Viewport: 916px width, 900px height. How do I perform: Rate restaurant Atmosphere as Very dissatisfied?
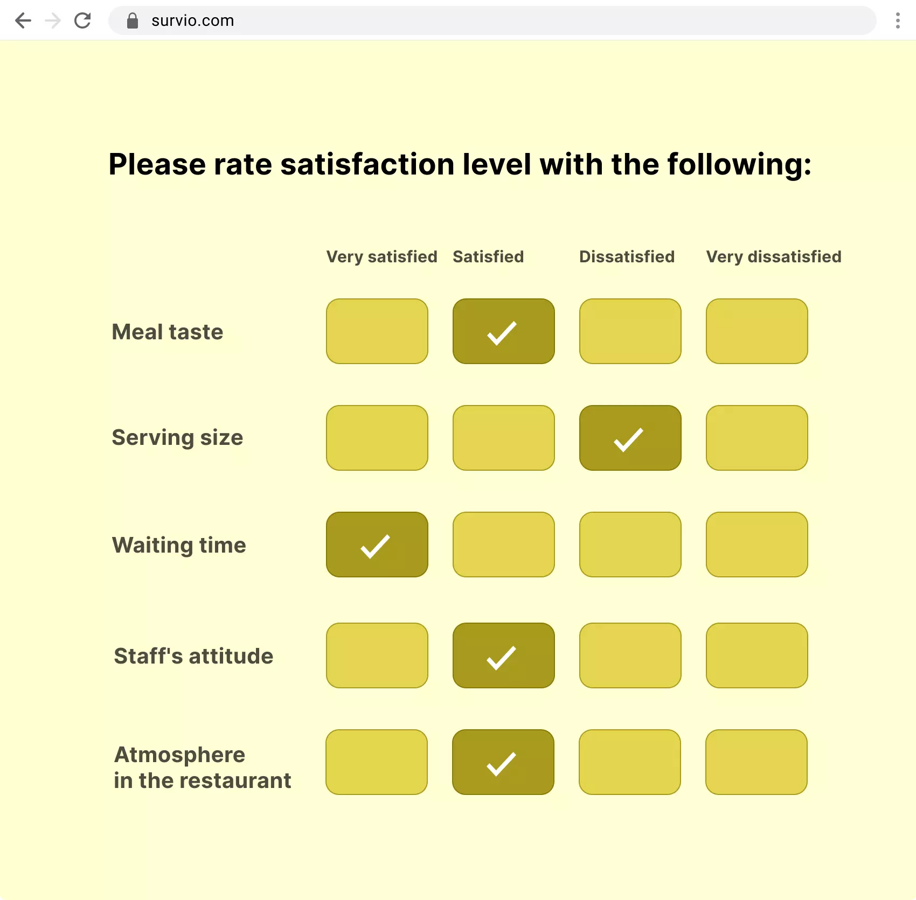pos(756,762)
